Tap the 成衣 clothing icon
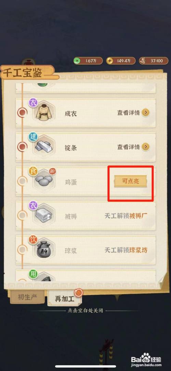 (43, 113)
